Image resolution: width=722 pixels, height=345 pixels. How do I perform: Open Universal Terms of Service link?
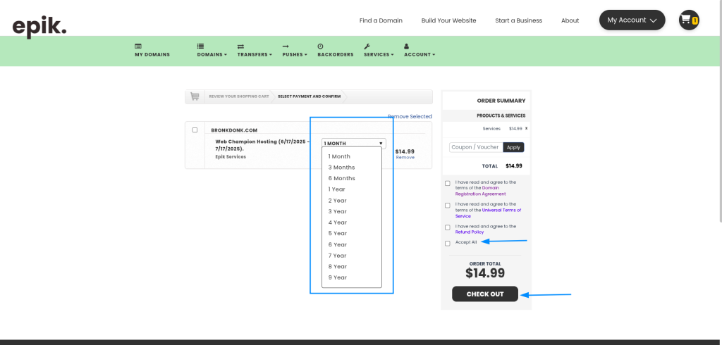pyautogui.click(x=489, y=213)
